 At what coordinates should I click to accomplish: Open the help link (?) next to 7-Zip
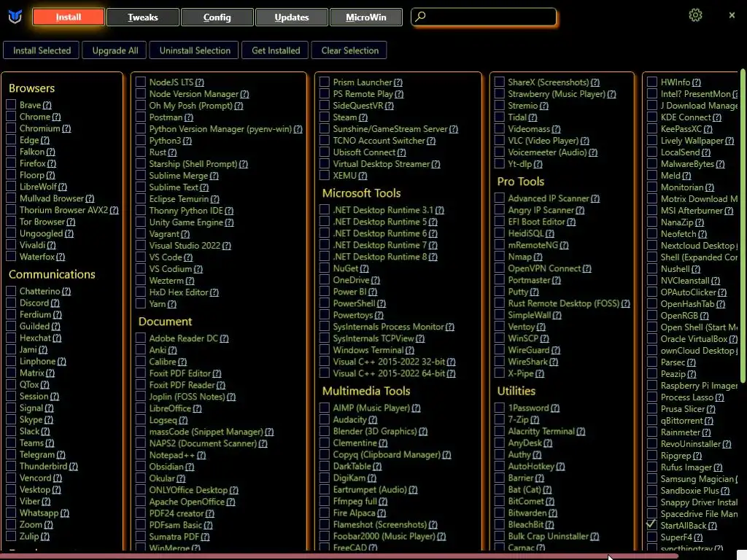pos(535,419)
